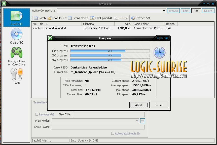The image size is (217, 145).
Task: Click the Add connection button
Action: [x=196, y=11]
